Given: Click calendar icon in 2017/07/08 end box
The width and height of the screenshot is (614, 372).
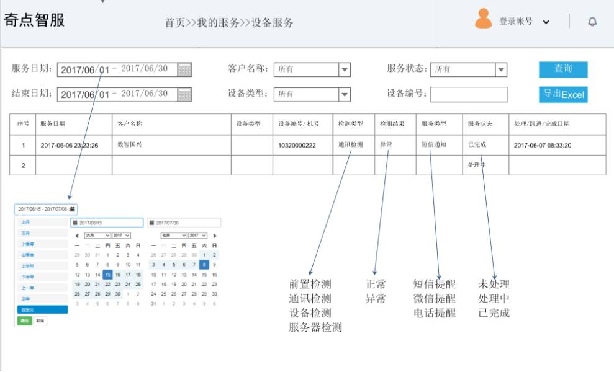Looking at the screenshot, I should click(152, 223).
